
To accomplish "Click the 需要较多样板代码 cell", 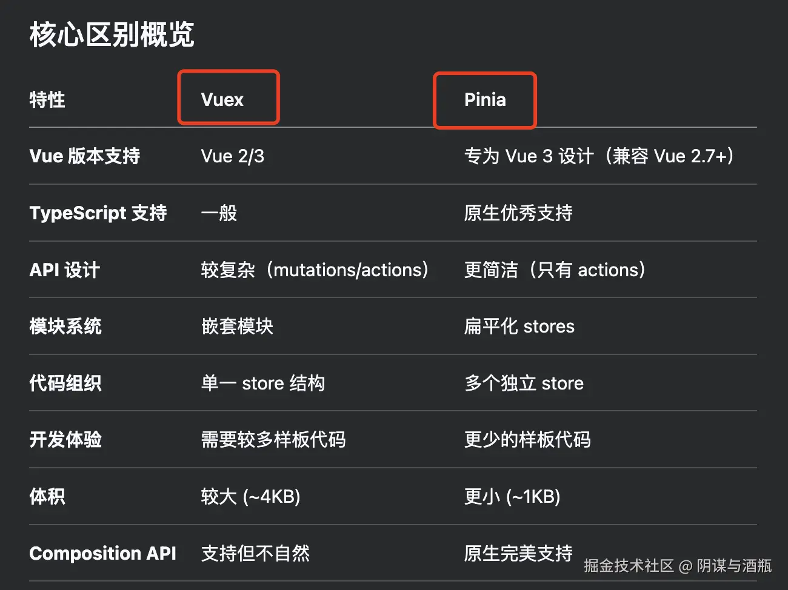I will click(x=273, y=440).
